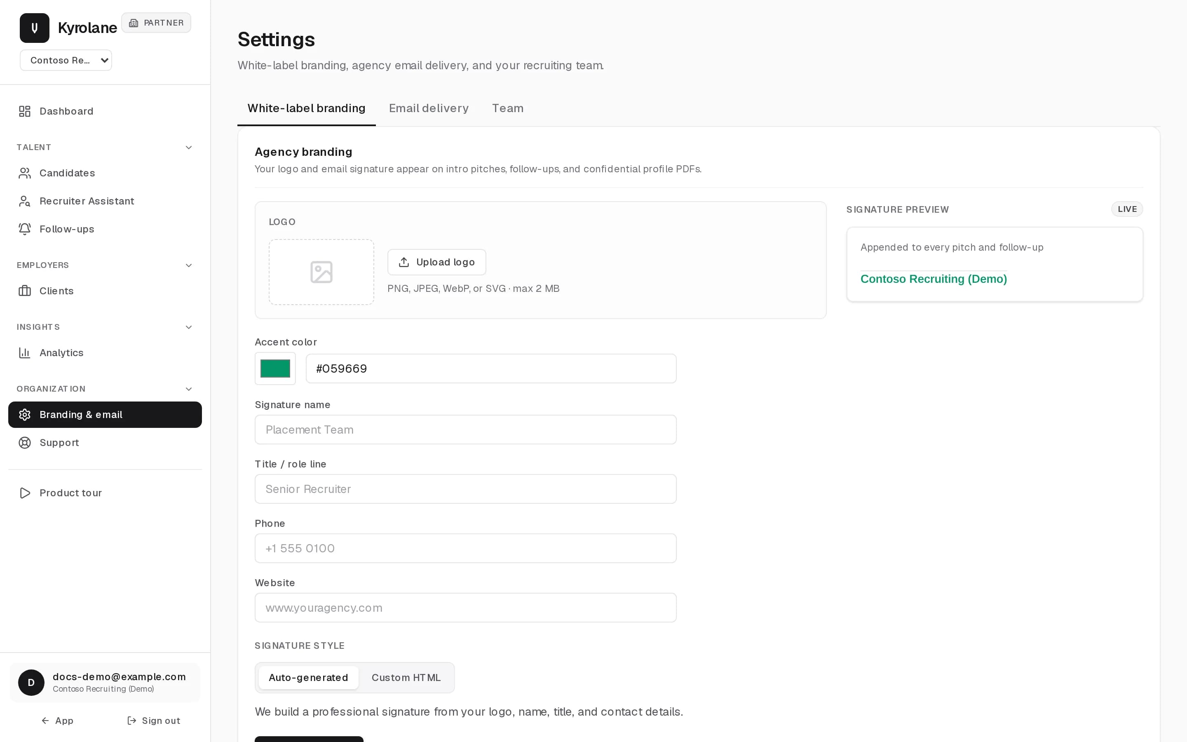Click the logo image placeholder

pyautogui.click(x=321, y=272)
